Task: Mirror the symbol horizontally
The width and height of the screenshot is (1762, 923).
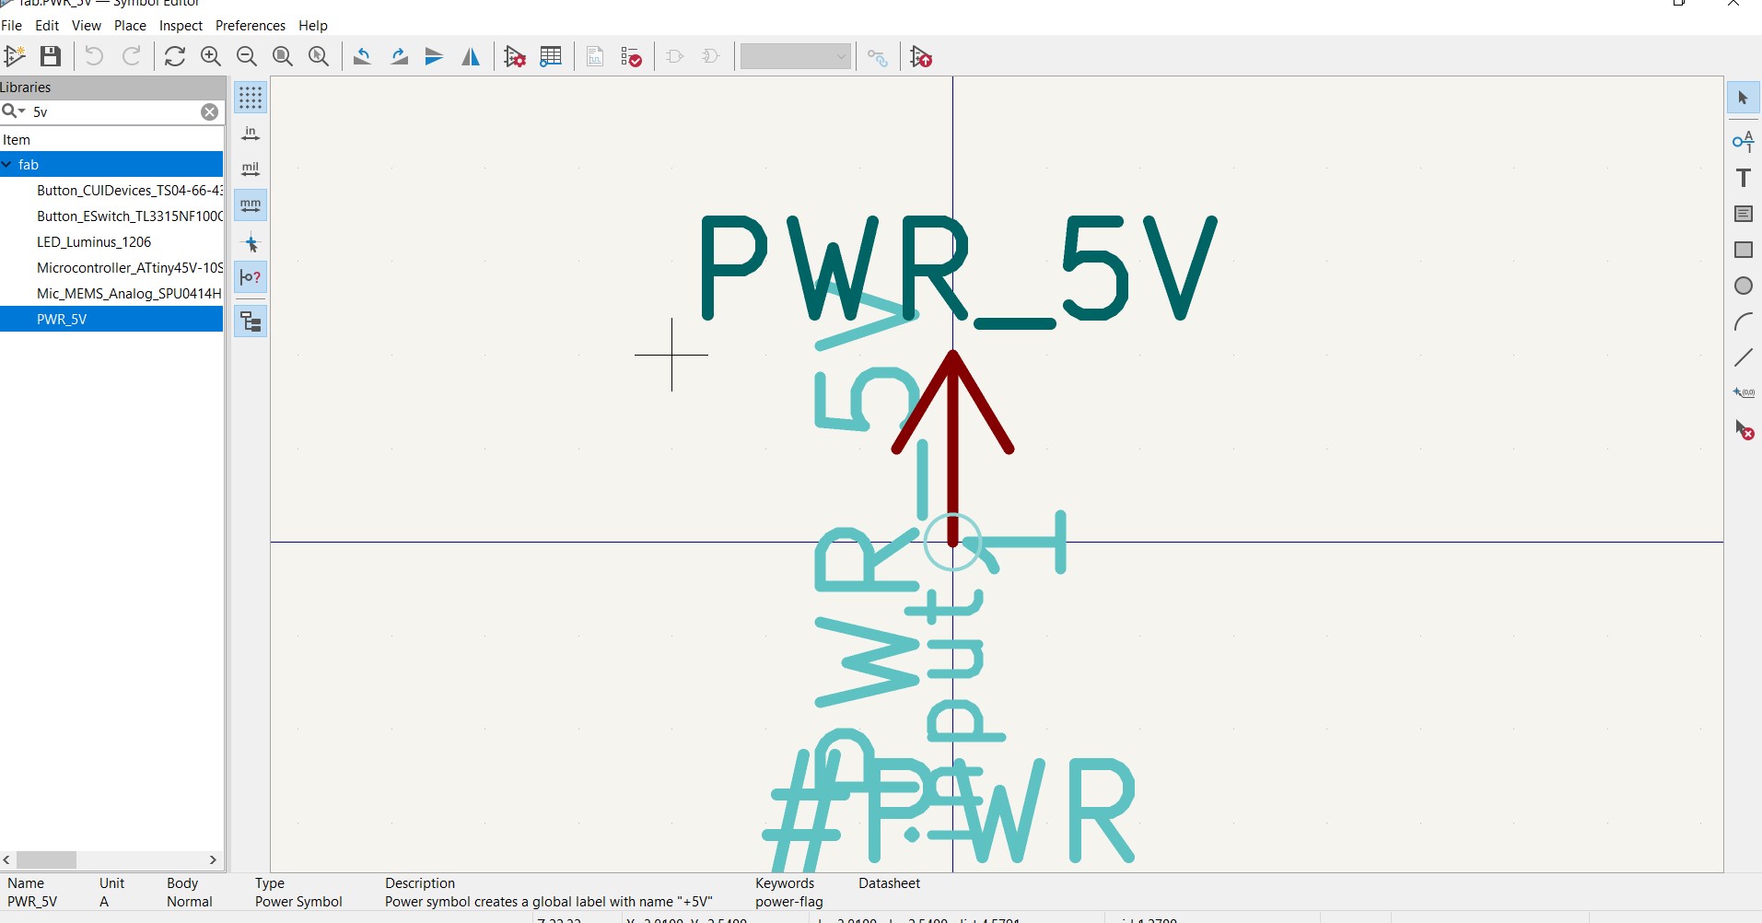Action: (x=471, y=56)
